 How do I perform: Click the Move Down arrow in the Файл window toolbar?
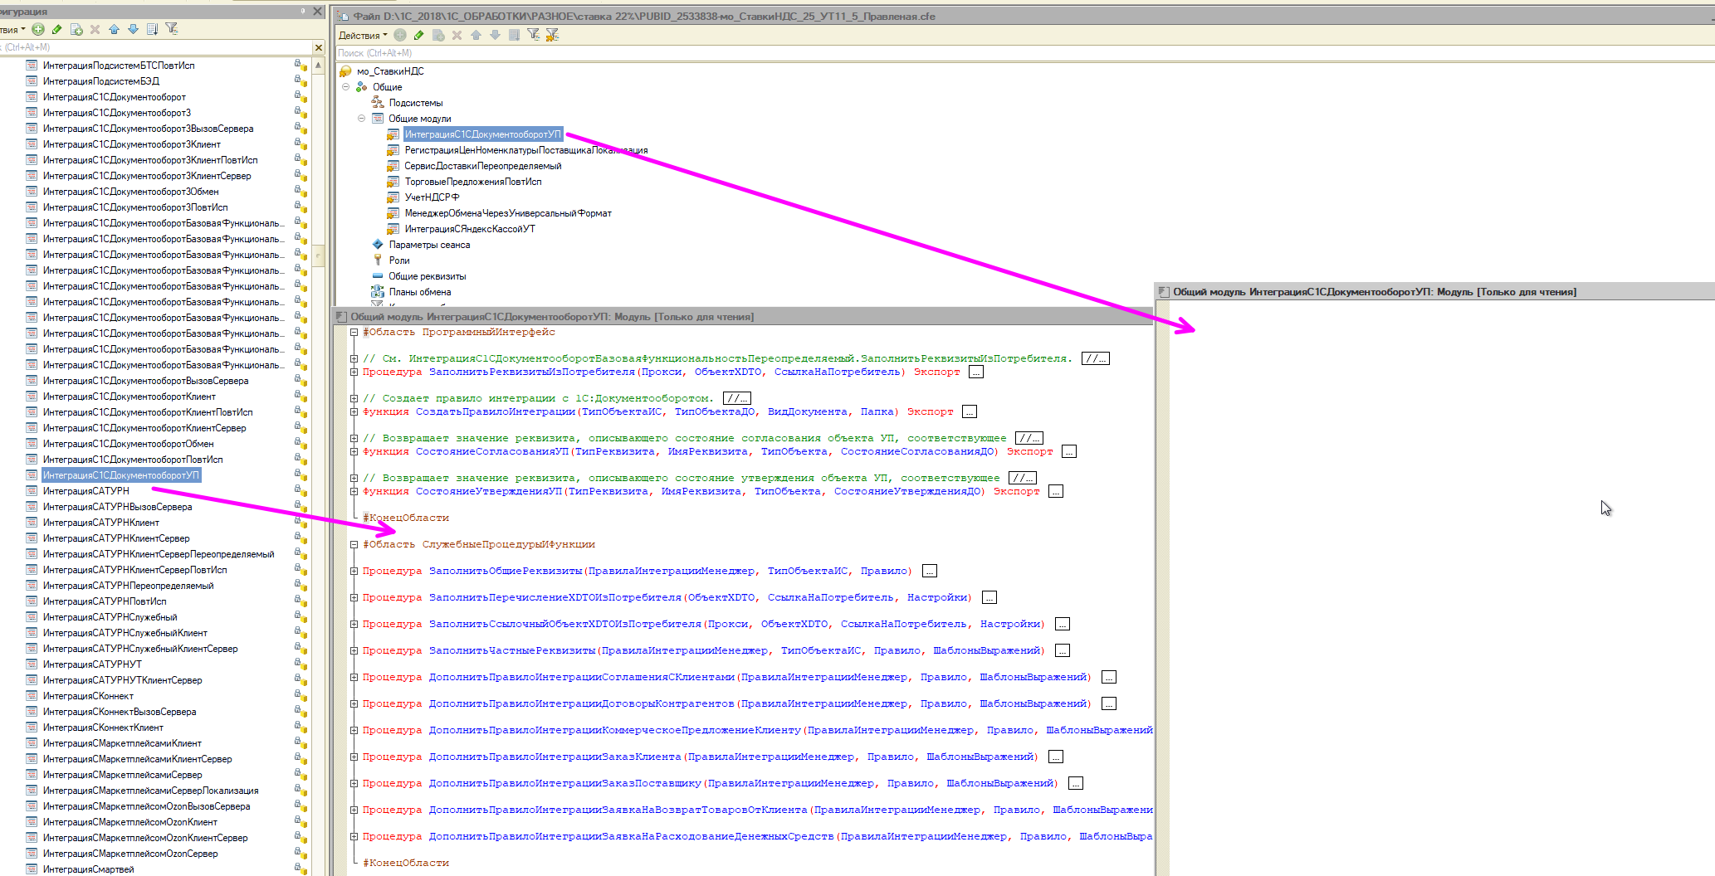pyautogui.click(x=495, y=35)
